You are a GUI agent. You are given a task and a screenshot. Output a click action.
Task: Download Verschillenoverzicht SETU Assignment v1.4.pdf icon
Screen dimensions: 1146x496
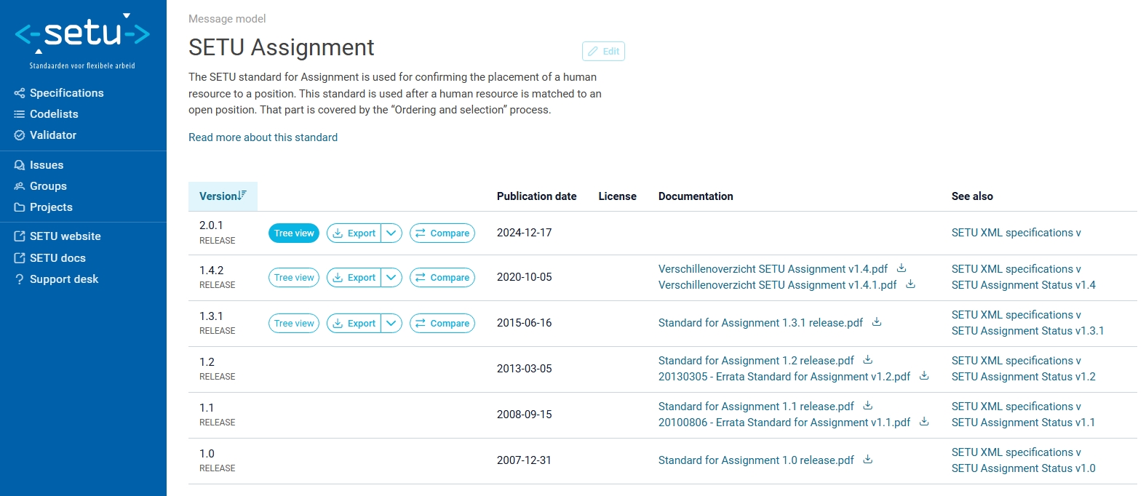pyautogui.click(x=902, y=268)
